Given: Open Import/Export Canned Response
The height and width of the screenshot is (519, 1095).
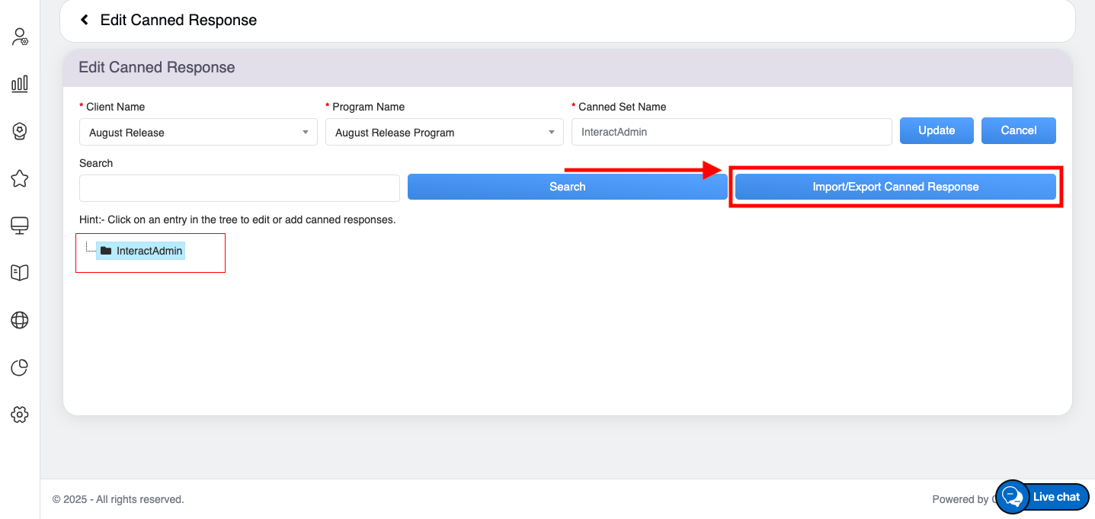Looking at the screenshot, I should point(895,187).
